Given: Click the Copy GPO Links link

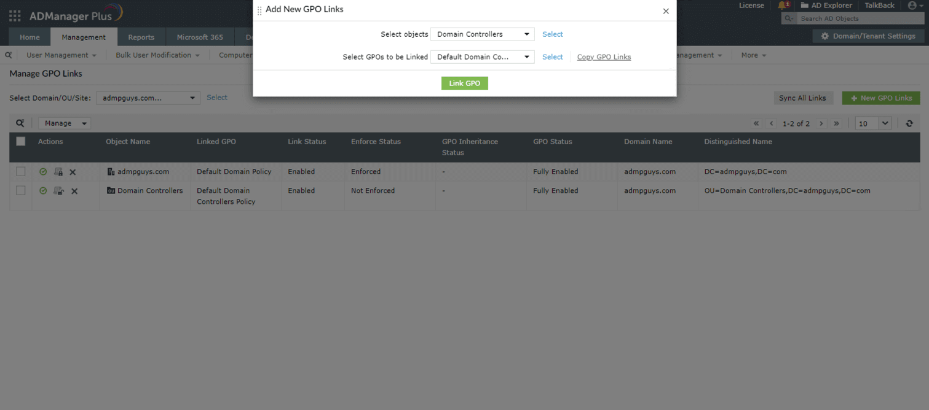Looking at the screenshot, I should click(604, 57).
